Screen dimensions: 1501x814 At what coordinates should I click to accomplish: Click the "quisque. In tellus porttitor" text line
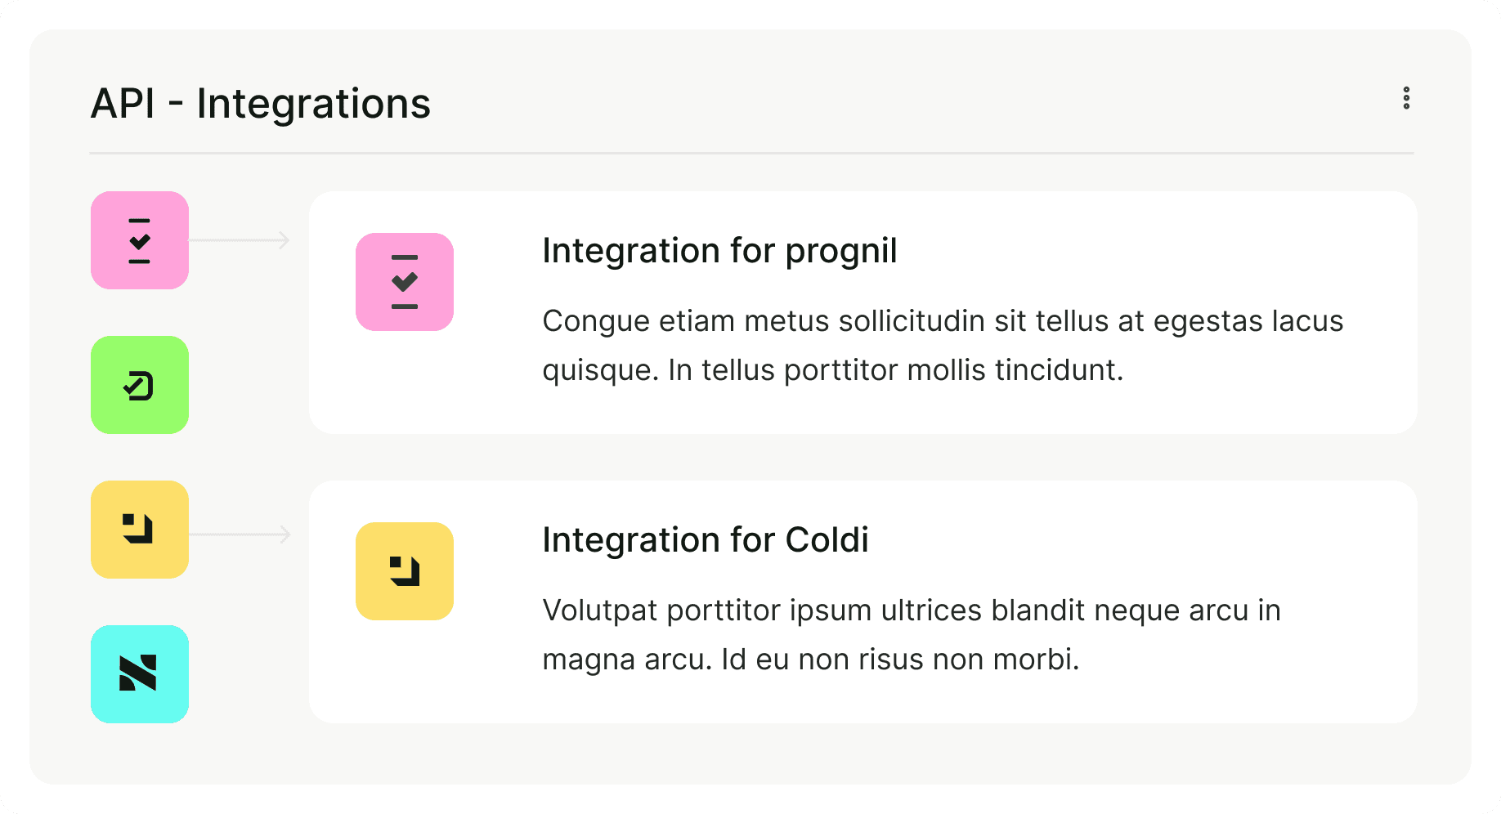[x=832, y=370]
